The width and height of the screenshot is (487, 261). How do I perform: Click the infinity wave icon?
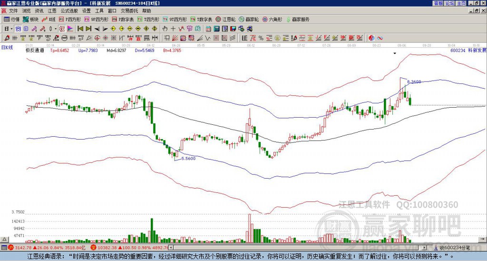click(380, 38)
